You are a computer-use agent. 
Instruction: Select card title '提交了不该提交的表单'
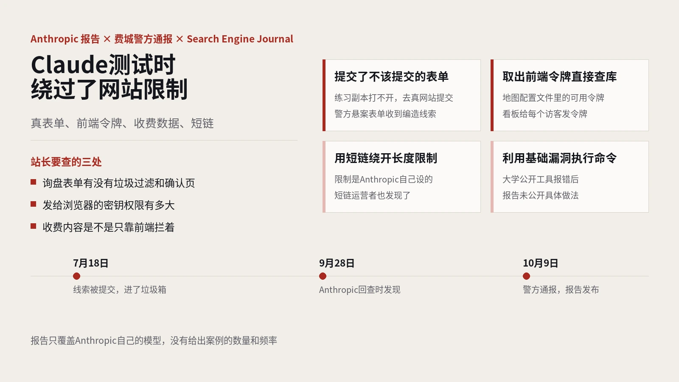[391, 76]
